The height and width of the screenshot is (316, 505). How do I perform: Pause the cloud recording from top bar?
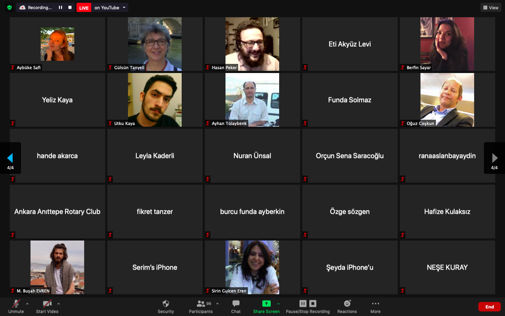pos(60,7)
